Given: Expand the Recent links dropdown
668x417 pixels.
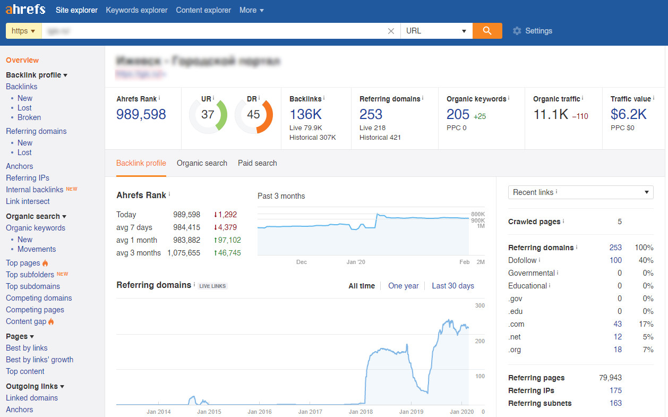Looking at the screenshot, I should [580, 192].
